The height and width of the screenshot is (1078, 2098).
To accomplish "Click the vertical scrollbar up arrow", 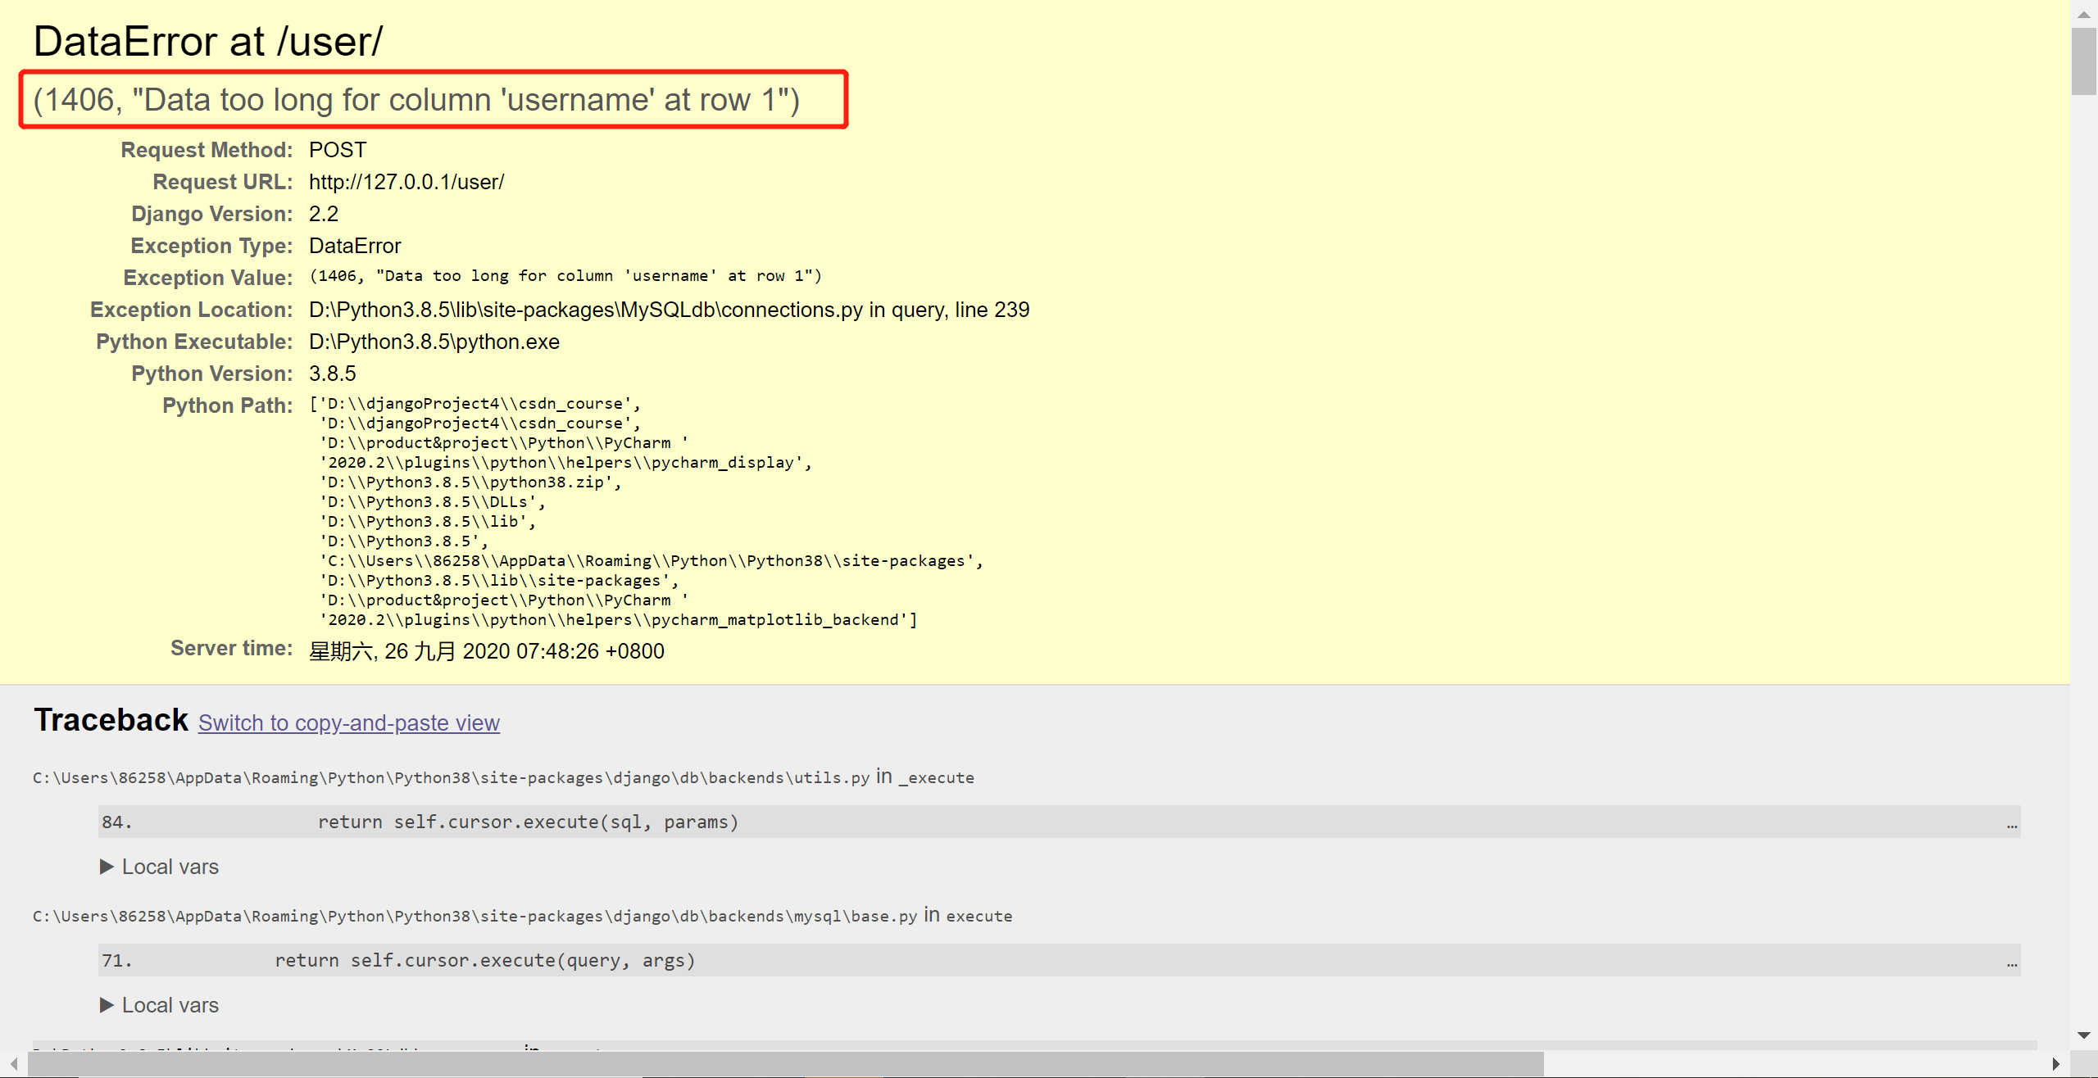I will (x=2083, y=14).
